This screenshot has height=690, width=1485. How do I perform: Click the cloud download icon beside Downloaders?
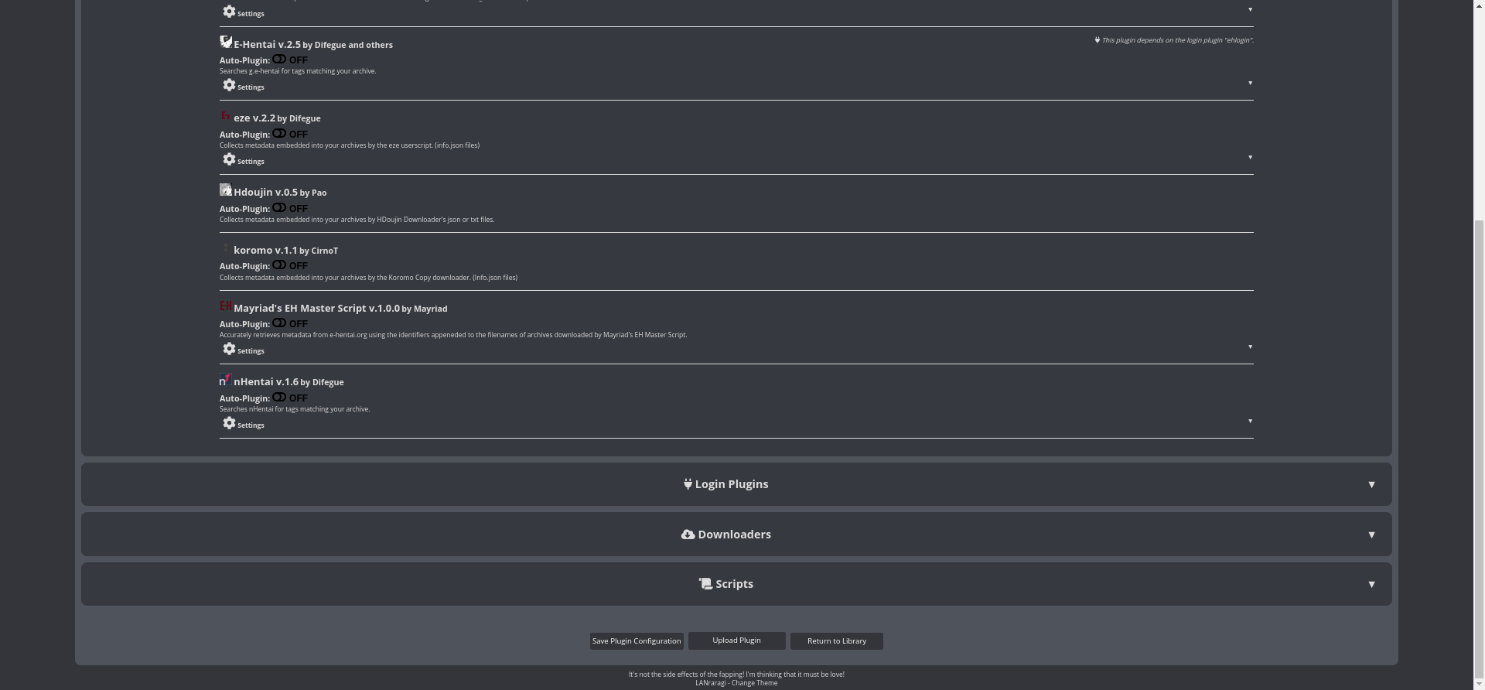(x=688, y=535)
